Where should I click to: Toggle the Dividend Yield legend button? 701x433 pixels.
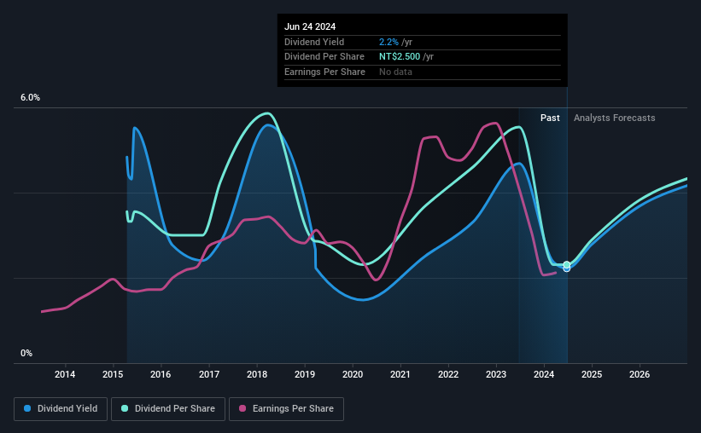click(x=61, y=409)
